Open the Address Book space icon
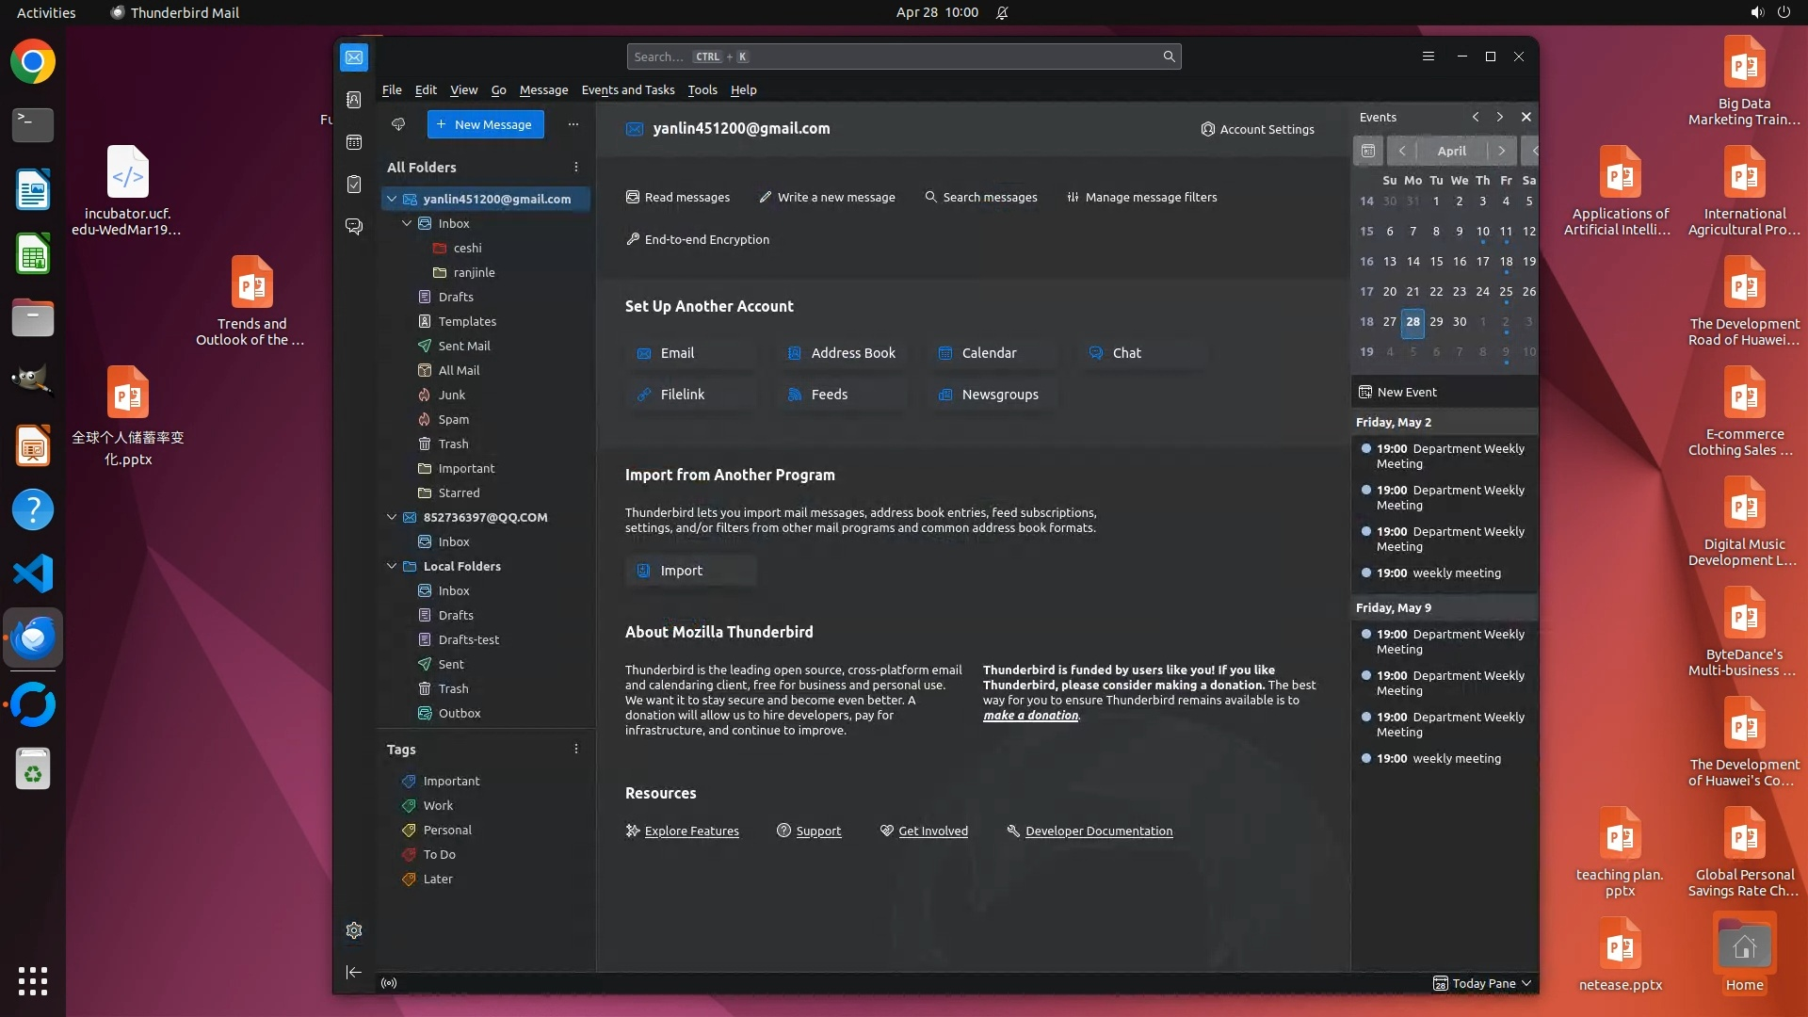This screenshot has height=1017, width=1808. (x=354, y=100)
